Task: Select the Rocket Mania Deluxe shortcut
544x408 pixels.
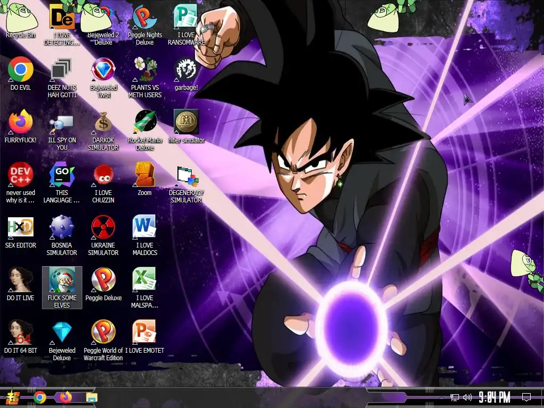Action: (x=144, y=131)
